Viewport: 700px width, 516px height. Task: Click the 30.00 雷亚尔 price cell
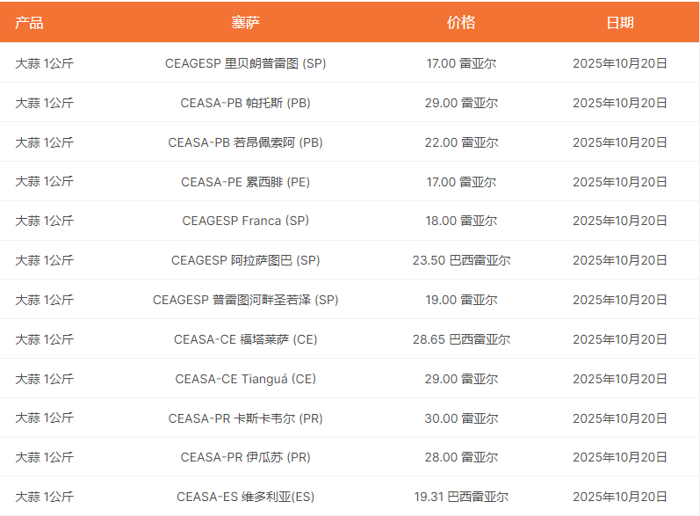pyautogui.click(x=461, y=418)
